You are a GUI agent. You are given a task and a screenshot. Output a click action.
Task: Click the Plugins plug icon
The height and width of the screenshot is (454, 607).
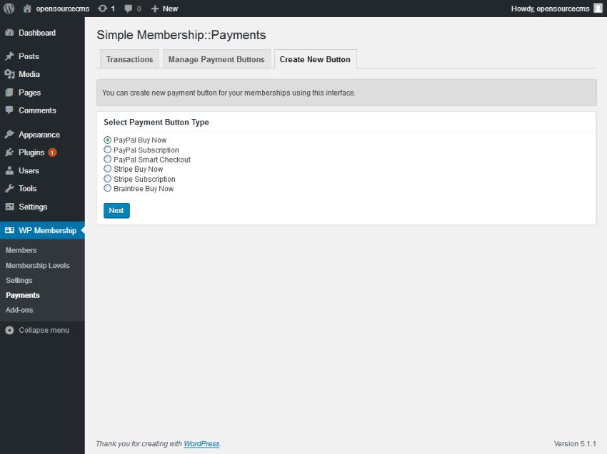[x=10, y=153]
